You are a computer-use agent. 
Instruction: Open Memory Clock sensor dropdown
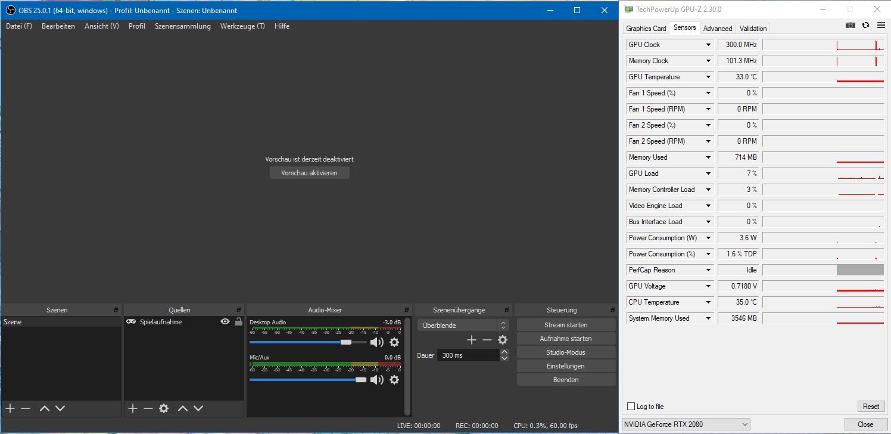tap(708, 61)
